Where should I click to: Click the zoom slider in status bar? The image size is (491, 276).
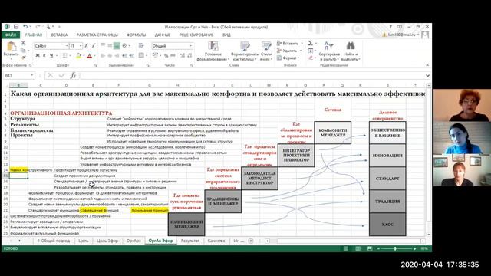[x=396, y=248]
